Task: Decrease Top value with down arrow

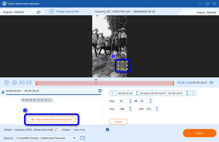Action: 130,110
